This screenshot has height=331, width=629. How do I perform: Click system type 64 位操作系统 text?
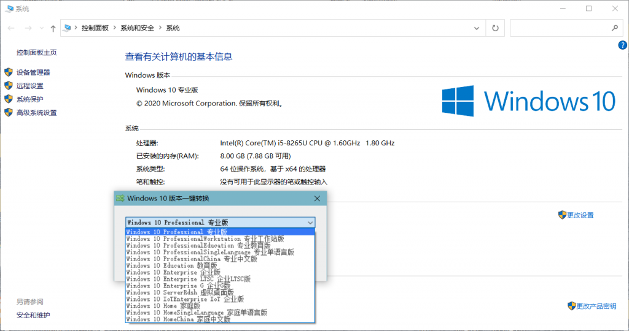click(273, 169)
